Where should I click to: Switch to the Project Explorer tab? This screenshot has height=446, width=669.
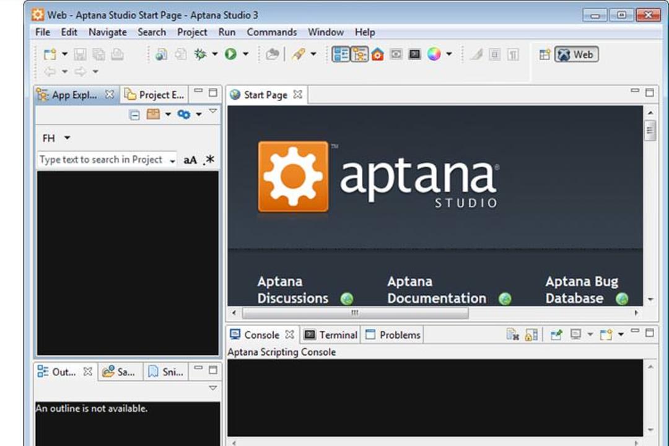(x=154, y=95)
